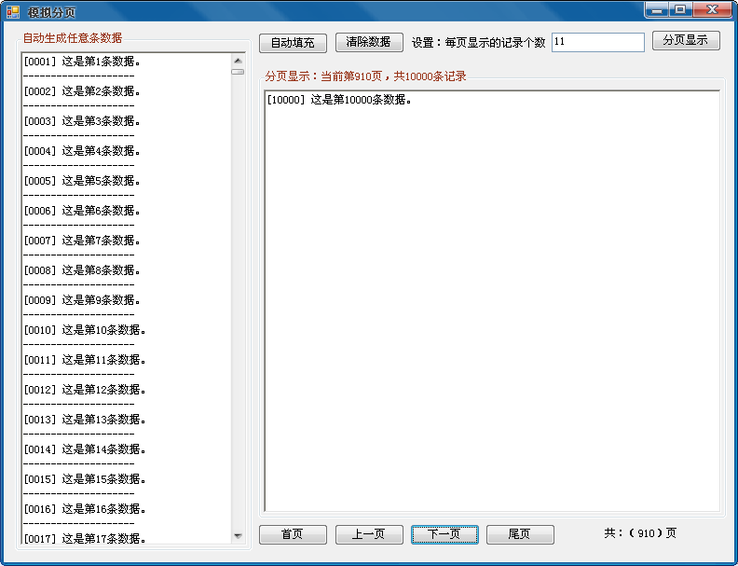Click the scroll up arrow in left list

238,61
